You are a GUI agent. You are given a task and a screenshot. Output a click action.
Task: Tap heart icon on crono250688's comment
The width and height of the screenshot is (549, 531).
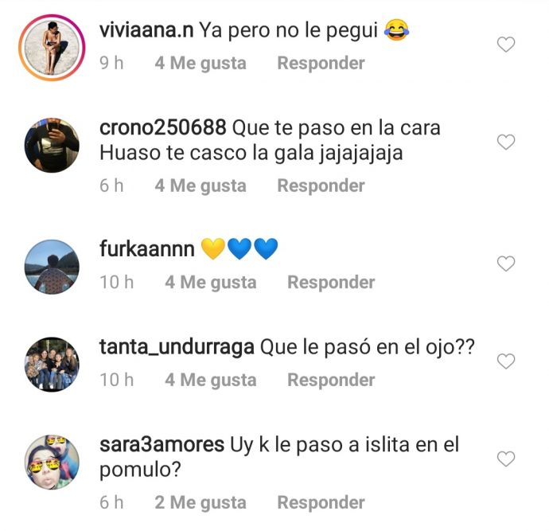click(x=506, y=142)
